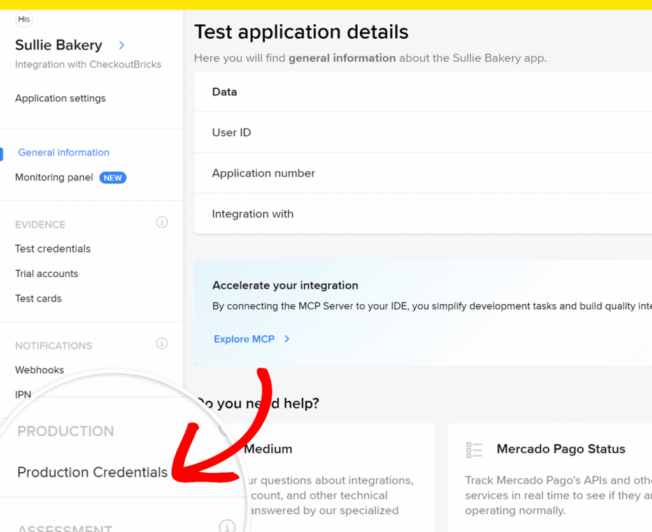652x532 pixels.
Task: Click the NEW badge beside Monitoring panel
Action: pyautogui.click(x=113, y=178)
